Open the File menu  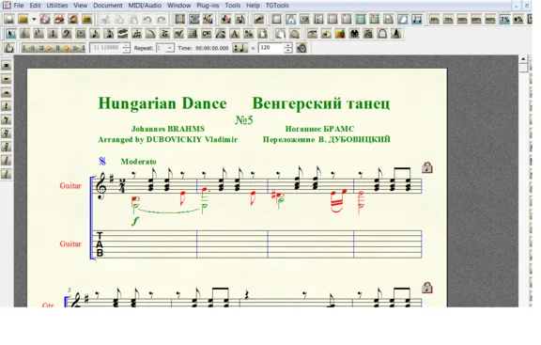(19, 6)
